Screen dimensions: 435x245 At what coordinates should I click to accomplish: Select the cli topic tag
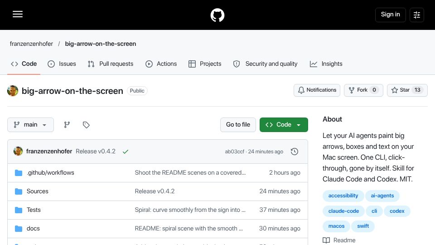374,211
